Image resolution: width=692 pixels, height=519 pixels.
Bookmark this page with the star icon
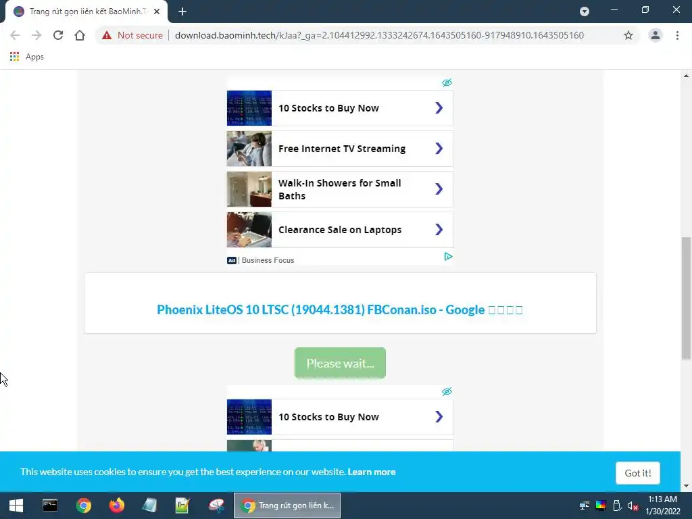point(628,35)
